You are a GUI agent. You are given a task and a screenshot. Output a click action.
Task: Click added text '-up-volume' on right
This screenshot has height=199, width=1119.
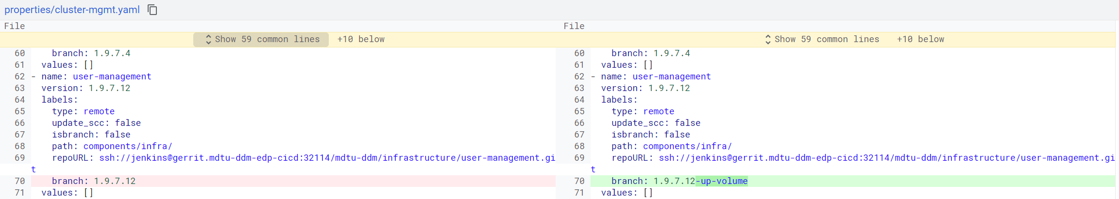coord(722,181)
